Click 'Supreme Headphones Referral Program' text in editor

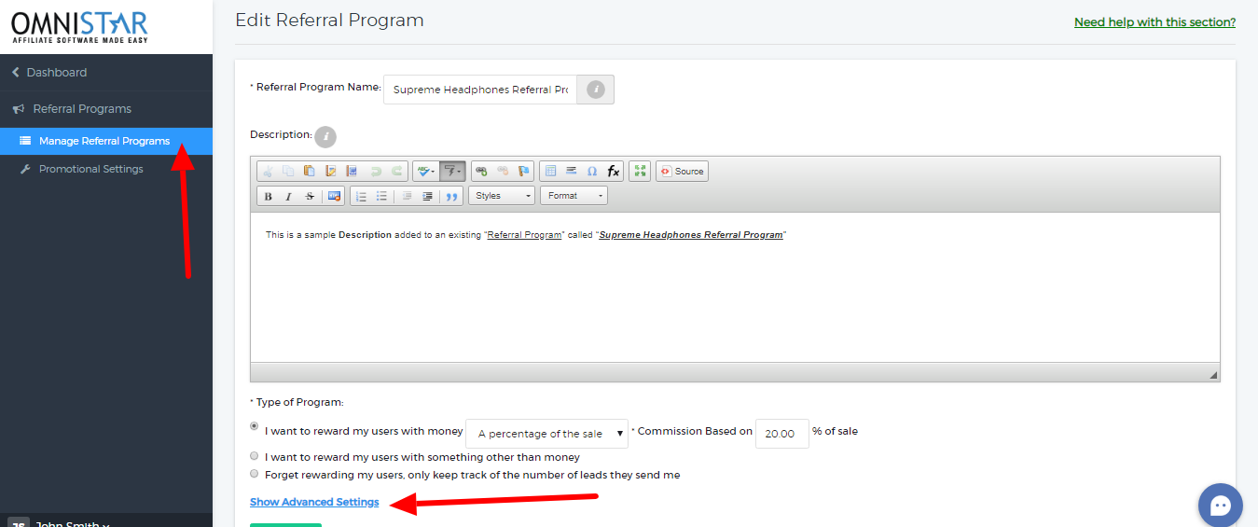tap(691, 235)
